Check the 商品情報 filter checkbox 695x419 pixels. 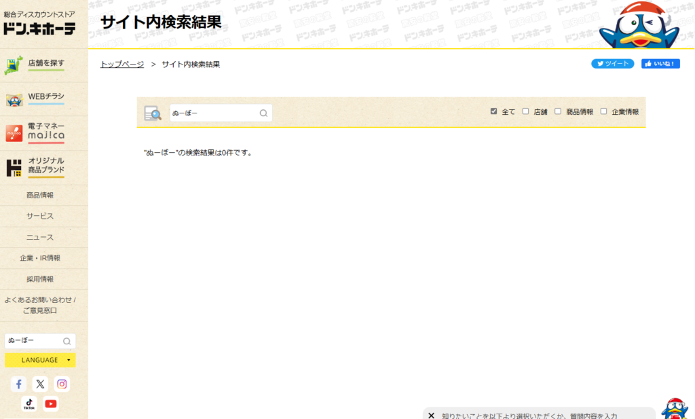click(558, 111)
